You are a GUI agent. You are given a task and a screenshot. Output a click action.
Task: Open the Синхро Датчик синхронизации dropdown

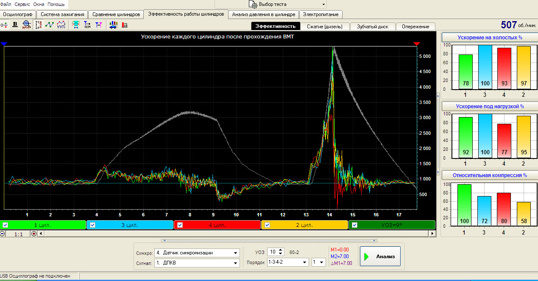tap(197, 253)
